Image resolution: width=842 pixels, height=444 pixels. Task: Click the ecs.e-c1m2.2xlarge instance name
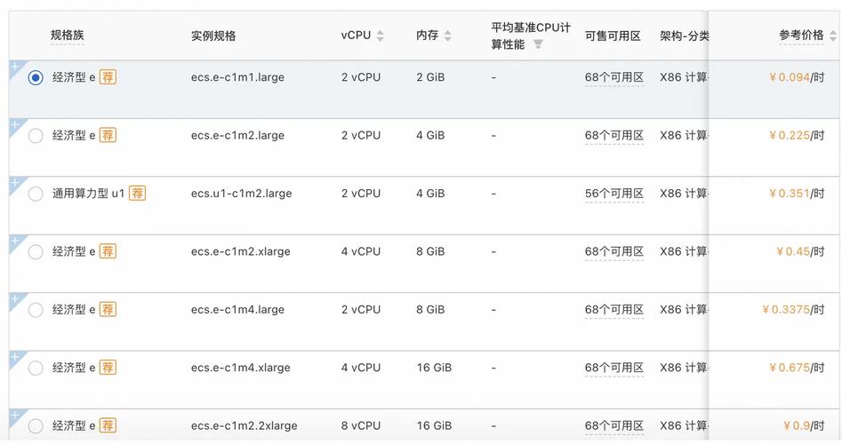coord(244,426)
